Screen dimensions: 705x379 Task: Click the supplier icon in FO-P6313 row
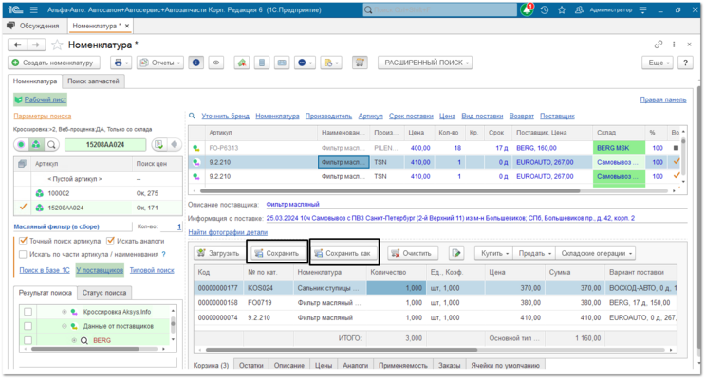tap(196, 148)
